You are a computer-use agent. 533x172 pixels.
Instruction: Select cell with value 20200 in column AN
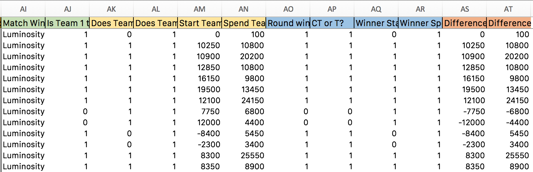click(x=244, y=56)
